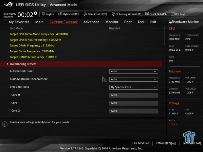Click Quick Note(F9) label

point(158,14)
